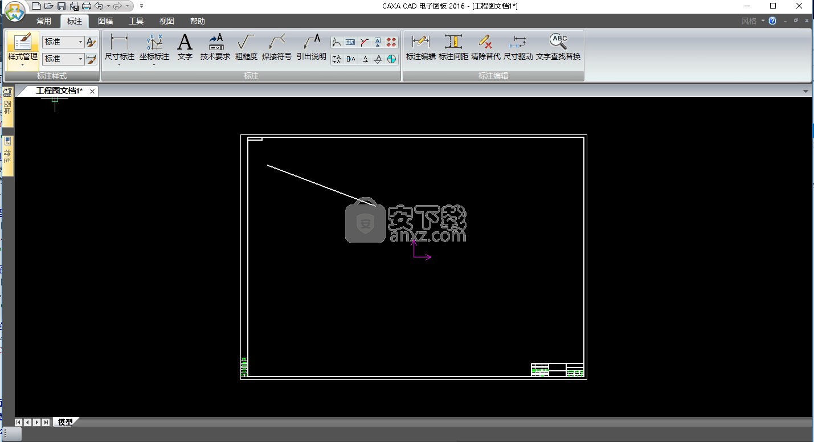Go to the previous sheet arrow
Screen dimensions: 814x442
[x=27, y=422]
